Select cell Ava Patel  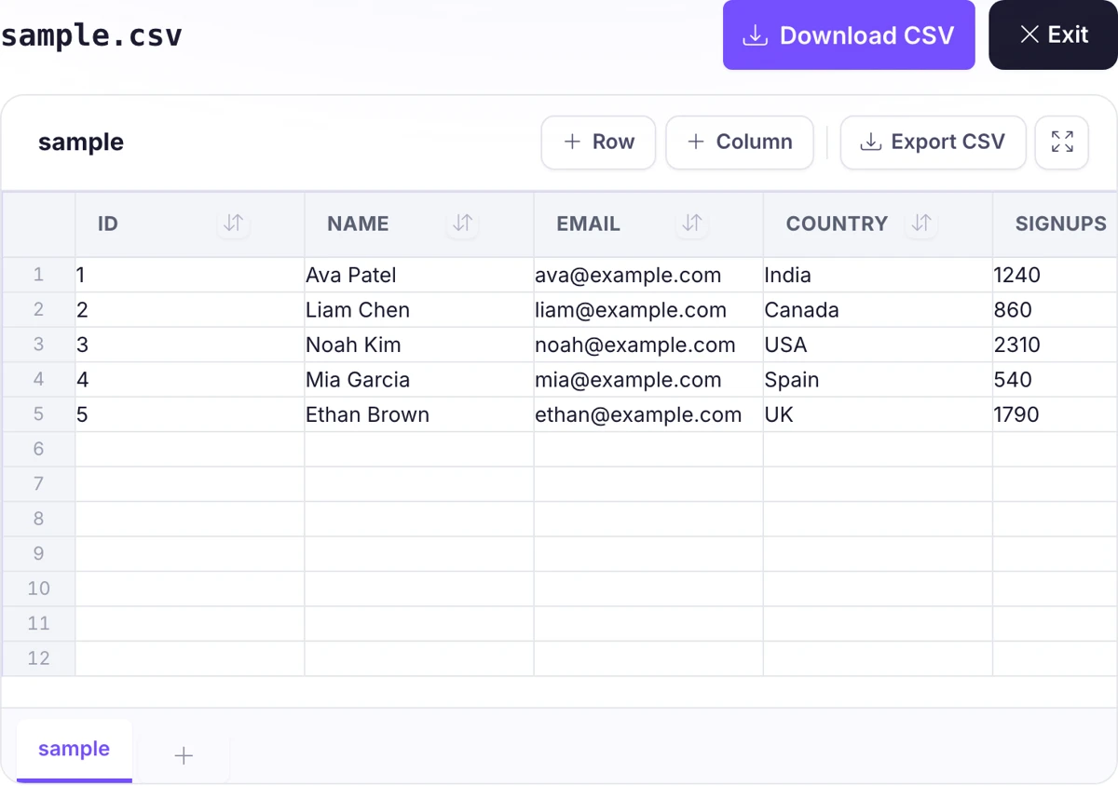(x=419, y=275)
